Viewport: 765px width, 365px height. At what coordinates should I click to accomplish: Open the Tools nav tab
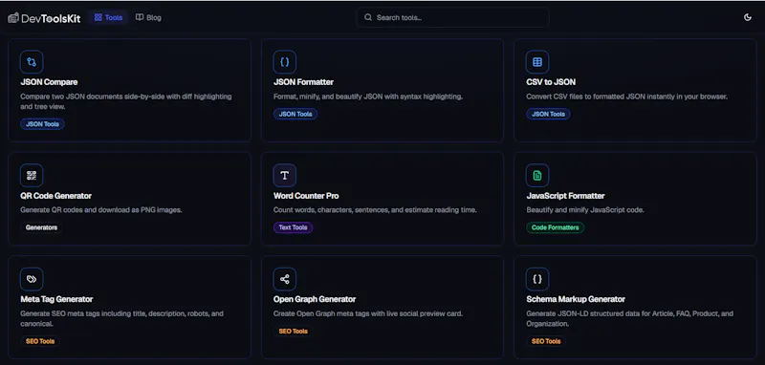click(108, 17)
